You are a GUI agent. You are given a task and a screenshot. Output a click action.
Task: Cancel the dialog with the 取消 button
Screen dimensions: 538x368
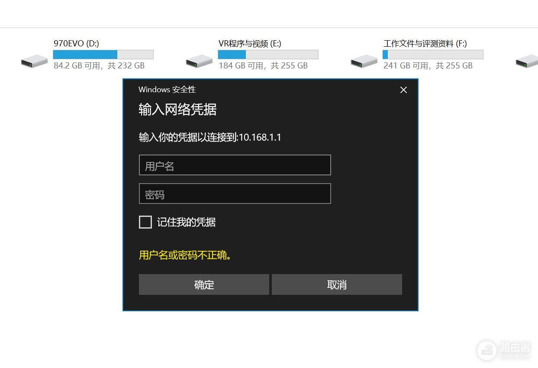pyautogui.click(x=337, y=284)
